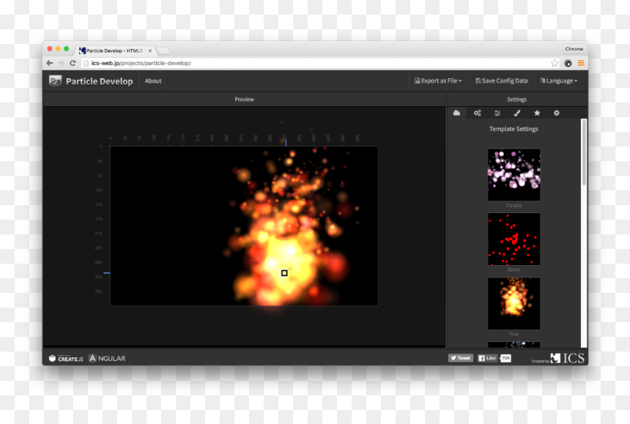Screen dimensions: 630x424
Task: Click the browser forward arrow
Action: click(x=61, y=63)
